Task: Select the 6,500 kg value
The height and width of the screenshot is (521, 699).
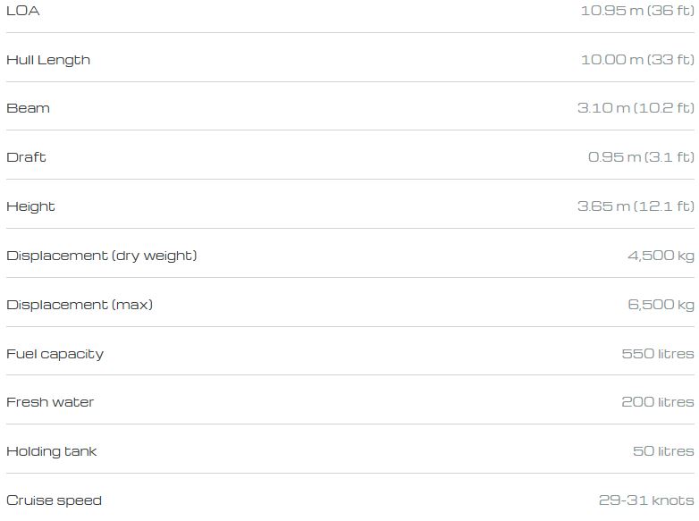Action: point(661,305)
